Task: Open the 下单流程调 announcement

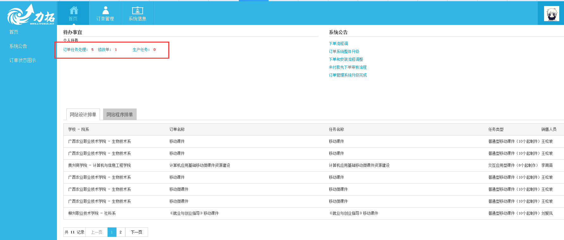Action: pyautogui.click(x=338, y=44)
